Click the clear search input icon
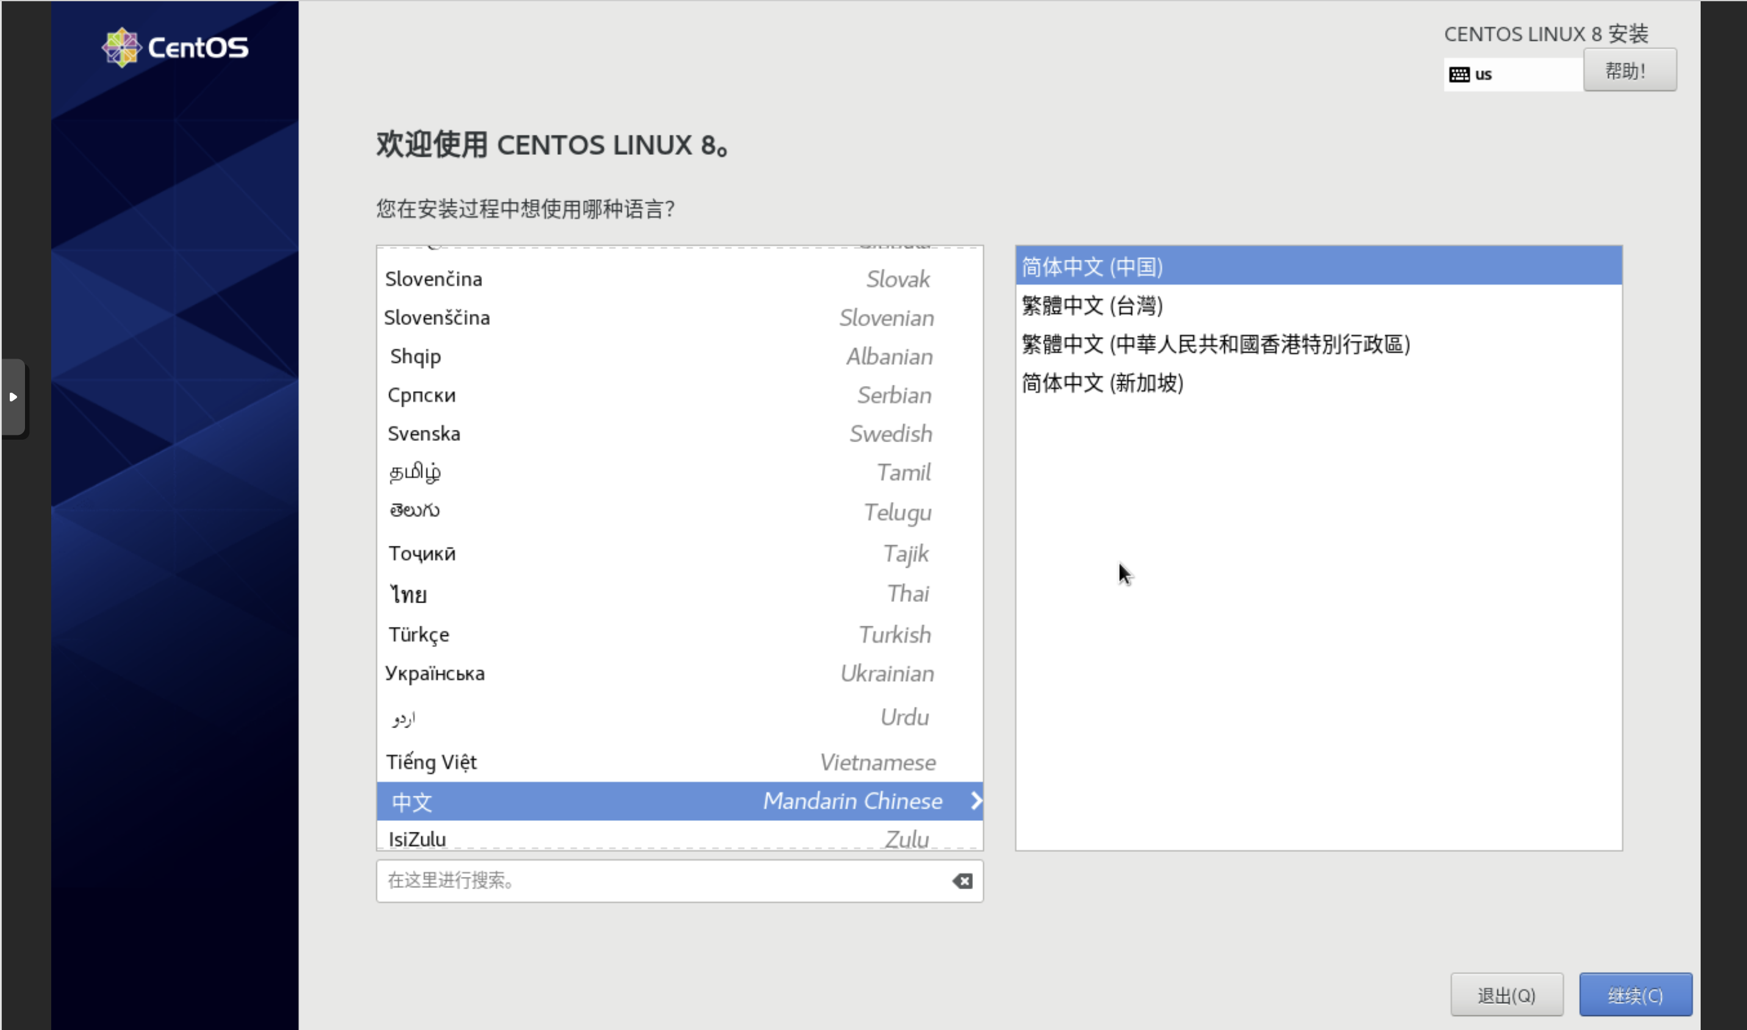 point(964,881)
